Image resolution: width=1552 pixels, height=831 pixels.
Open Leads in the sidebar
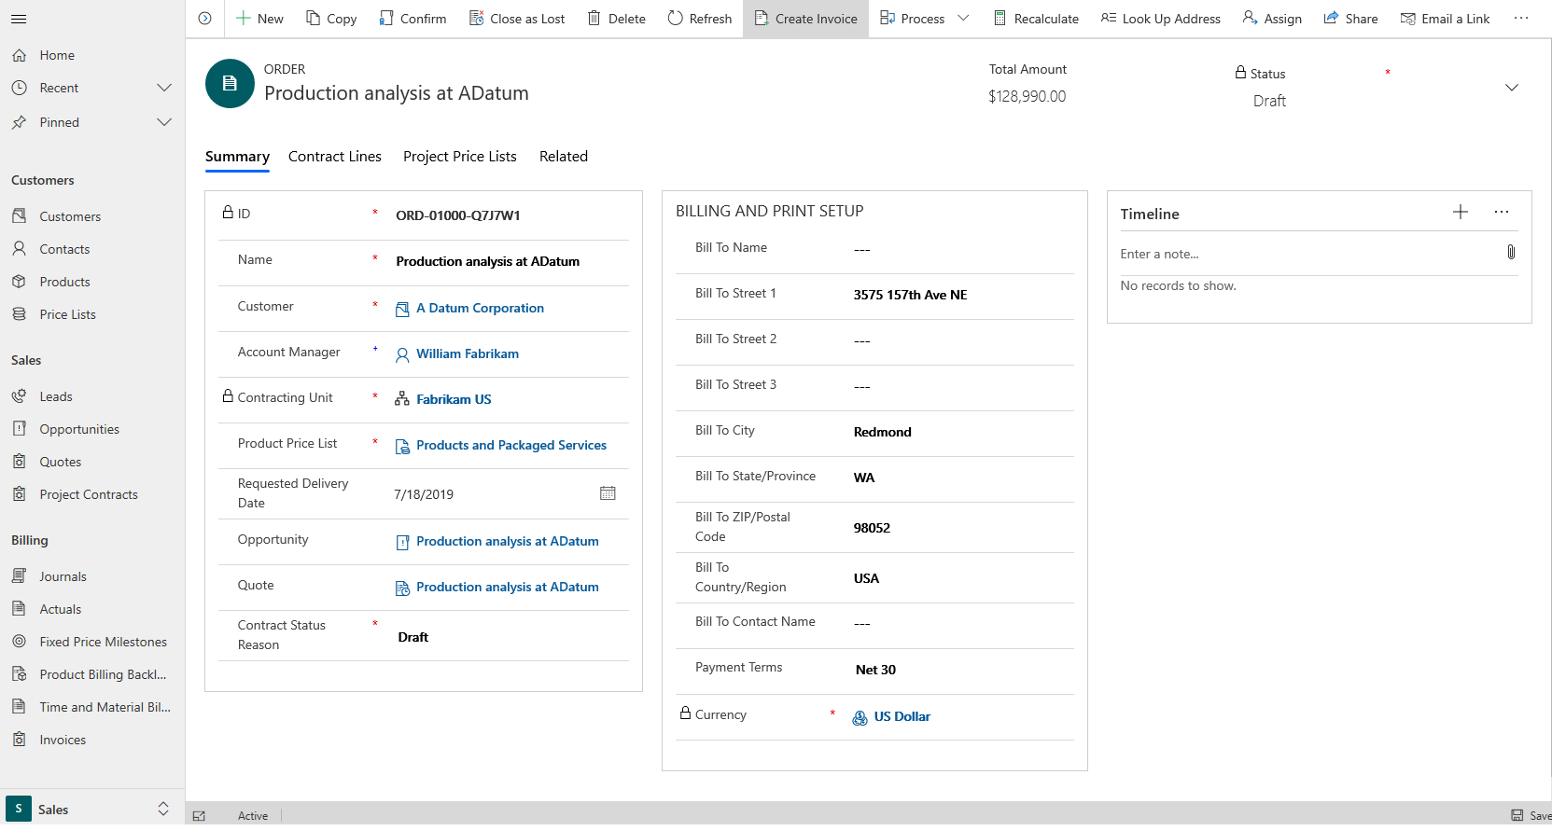click(56, 396)
